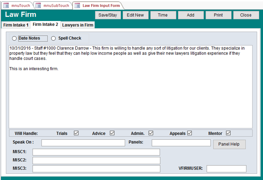Screen dimensions: 263x180
Task: Click the Time button
Action: click(x=163, y=15)
